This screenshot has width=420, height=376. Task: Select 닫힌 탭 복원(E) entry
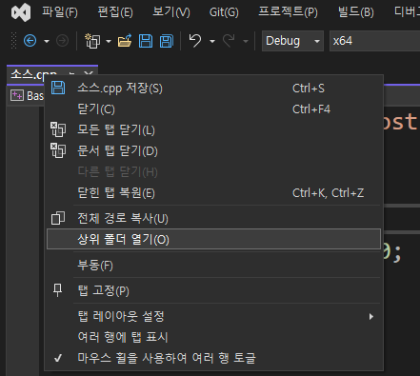(x=214, y=192)
